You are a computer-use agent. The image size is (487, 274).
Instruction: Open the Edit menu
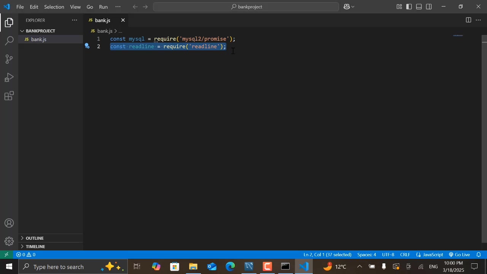[34, 7]
